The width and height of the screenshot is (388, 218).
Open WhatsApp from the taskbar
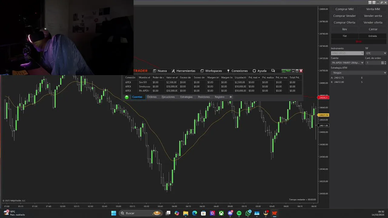pyautogui.click(x=248, y=213)
